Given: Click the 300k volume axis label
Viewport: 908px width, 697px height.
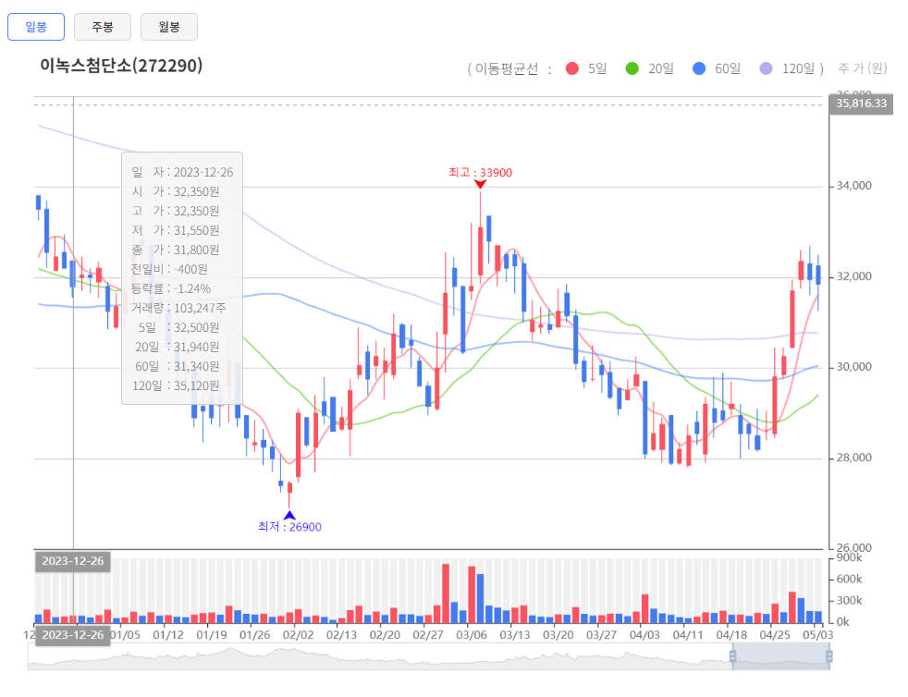Looking at the screenshot, I should (x=850, y=600).
